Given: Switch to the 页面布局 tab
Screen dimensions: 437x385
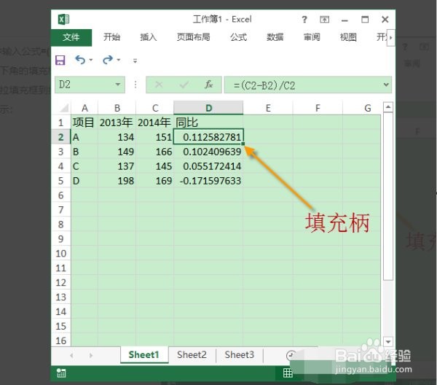Looking at the screenshot, I should (x=193, y=37).
